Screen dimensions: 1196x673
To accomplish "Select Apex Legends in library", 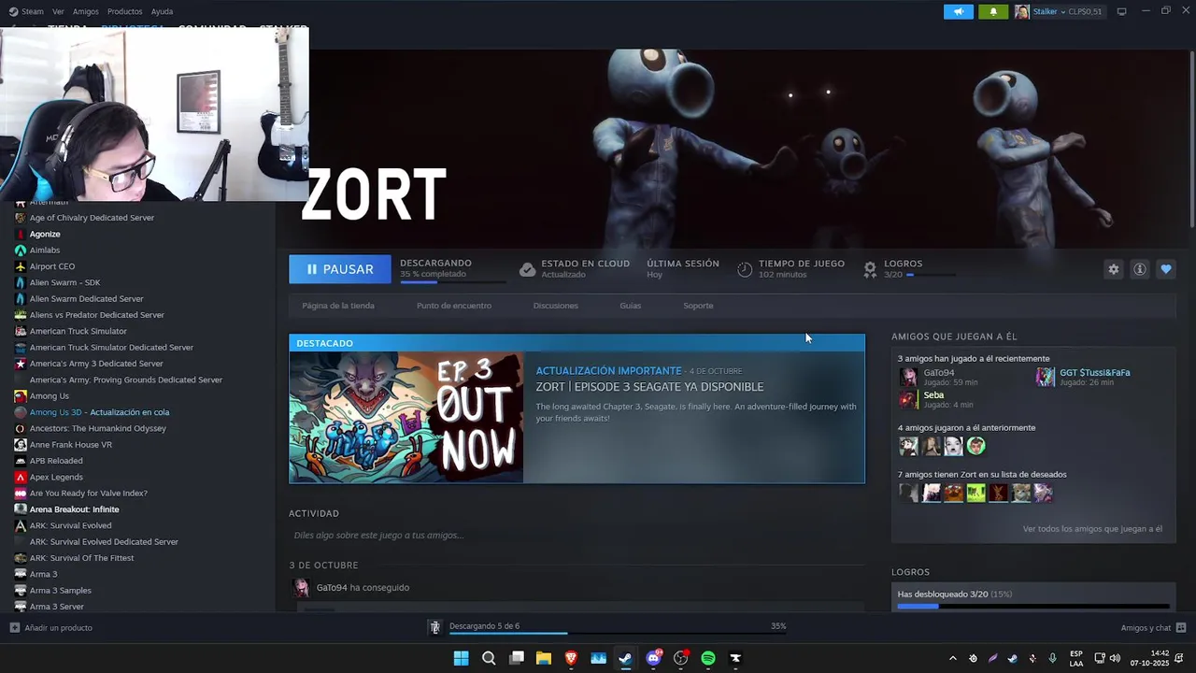I will tap(56, 477).
